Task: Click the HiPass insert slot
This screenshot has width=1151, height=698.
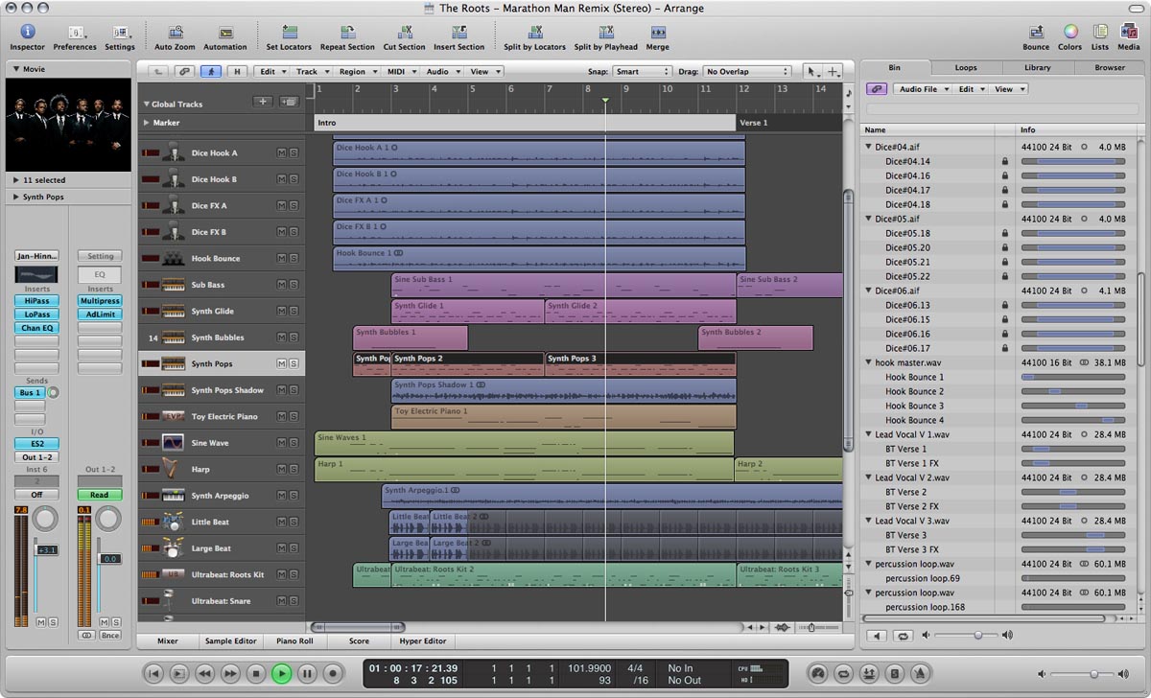Action: [36, 301]
